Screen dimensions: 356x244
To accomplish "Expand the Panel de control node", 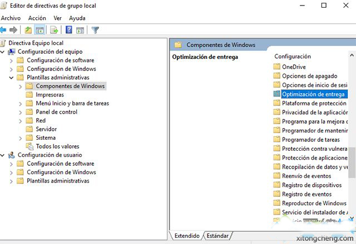I will pos(21,112).
